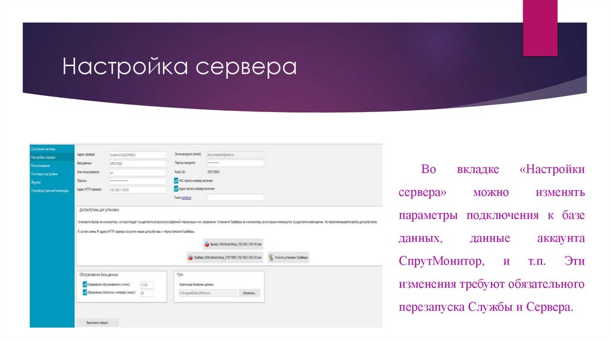610x342 pixels.
Task: Click the Хранилище бинарных данных path field
Action: coord(207,293)
